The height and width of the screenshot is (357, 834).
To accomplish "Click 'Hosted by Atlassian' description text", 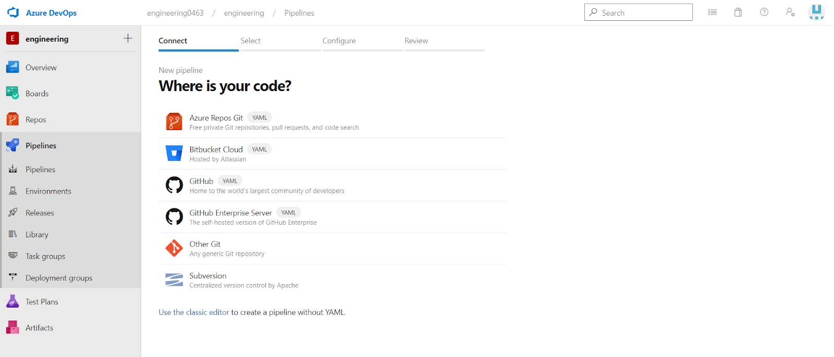I will [x=218, y=159].
